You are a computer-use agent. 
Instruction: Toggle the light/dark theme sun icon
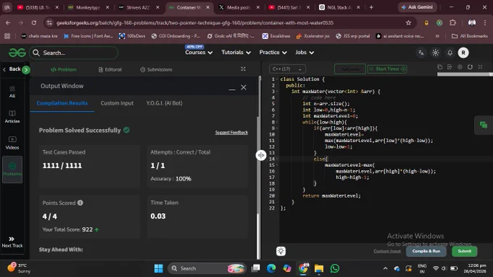point(436,53)
